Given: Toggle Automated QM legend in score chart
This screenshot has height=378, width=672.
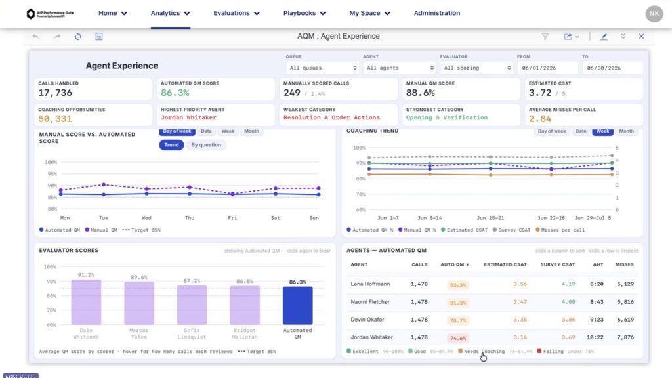Looking at the screenshot, I should [60, 230].
